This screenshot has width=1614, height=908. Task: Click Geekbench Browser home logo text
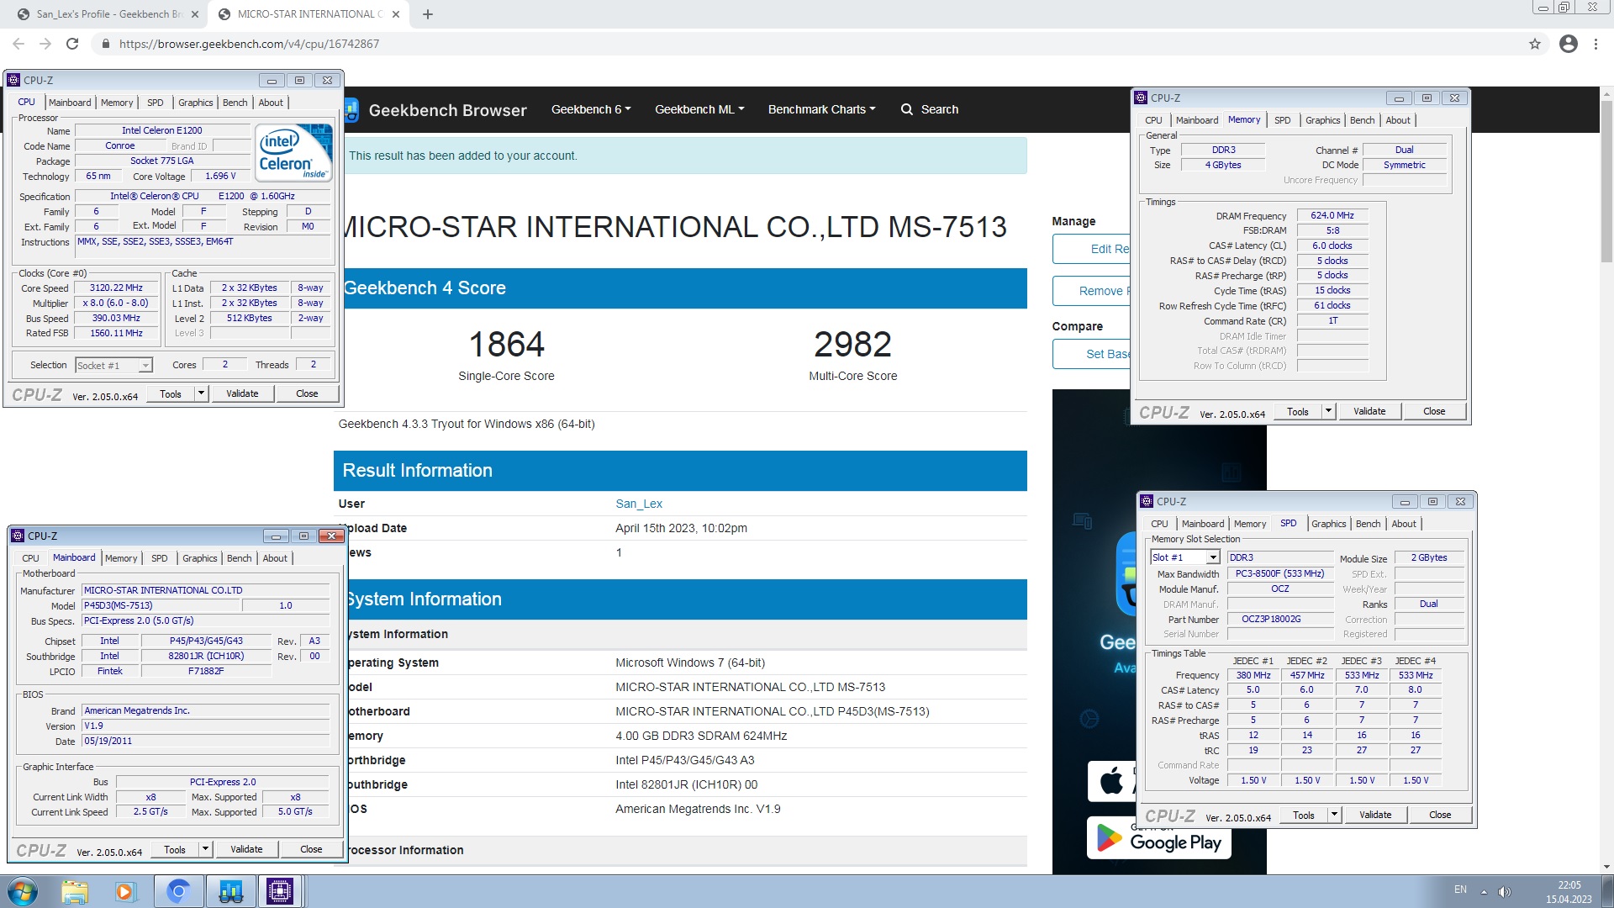coord(447,110)
